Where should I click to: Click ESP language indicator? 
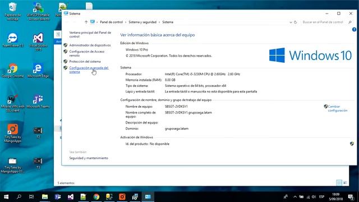coord(321,197)
